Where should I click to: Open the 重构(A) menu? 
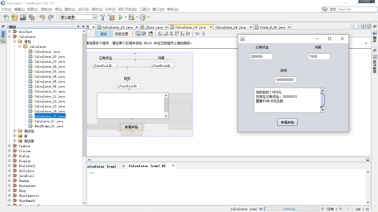pos(70,9)
